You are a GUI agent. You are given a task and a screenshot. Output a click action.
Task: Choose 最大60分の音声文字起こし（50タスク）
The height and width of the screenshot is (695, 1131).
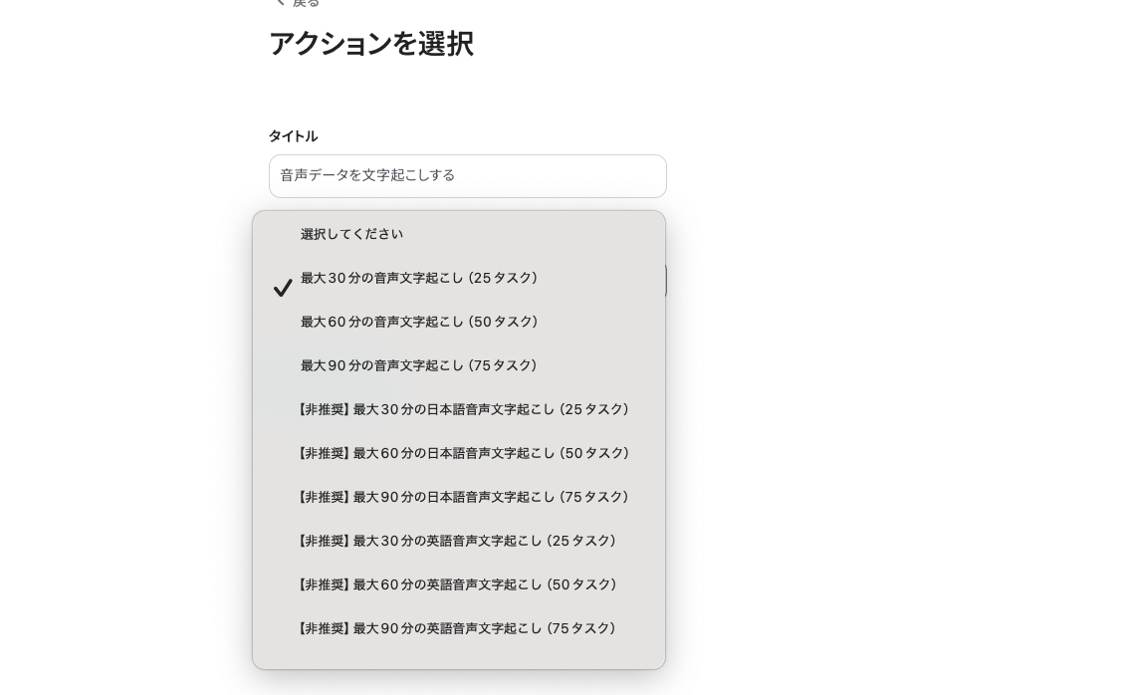click(419, 322)
